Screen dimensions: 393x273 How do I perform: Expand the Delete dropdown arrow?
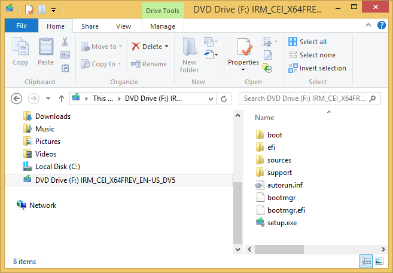click(x=167, y=47)
